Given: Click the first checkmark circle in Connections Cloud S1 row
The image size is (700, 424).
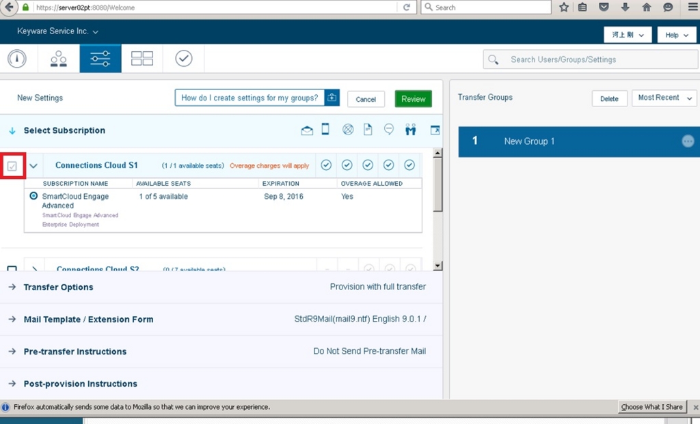Looking at the screenshot, I should click(326, 165).
